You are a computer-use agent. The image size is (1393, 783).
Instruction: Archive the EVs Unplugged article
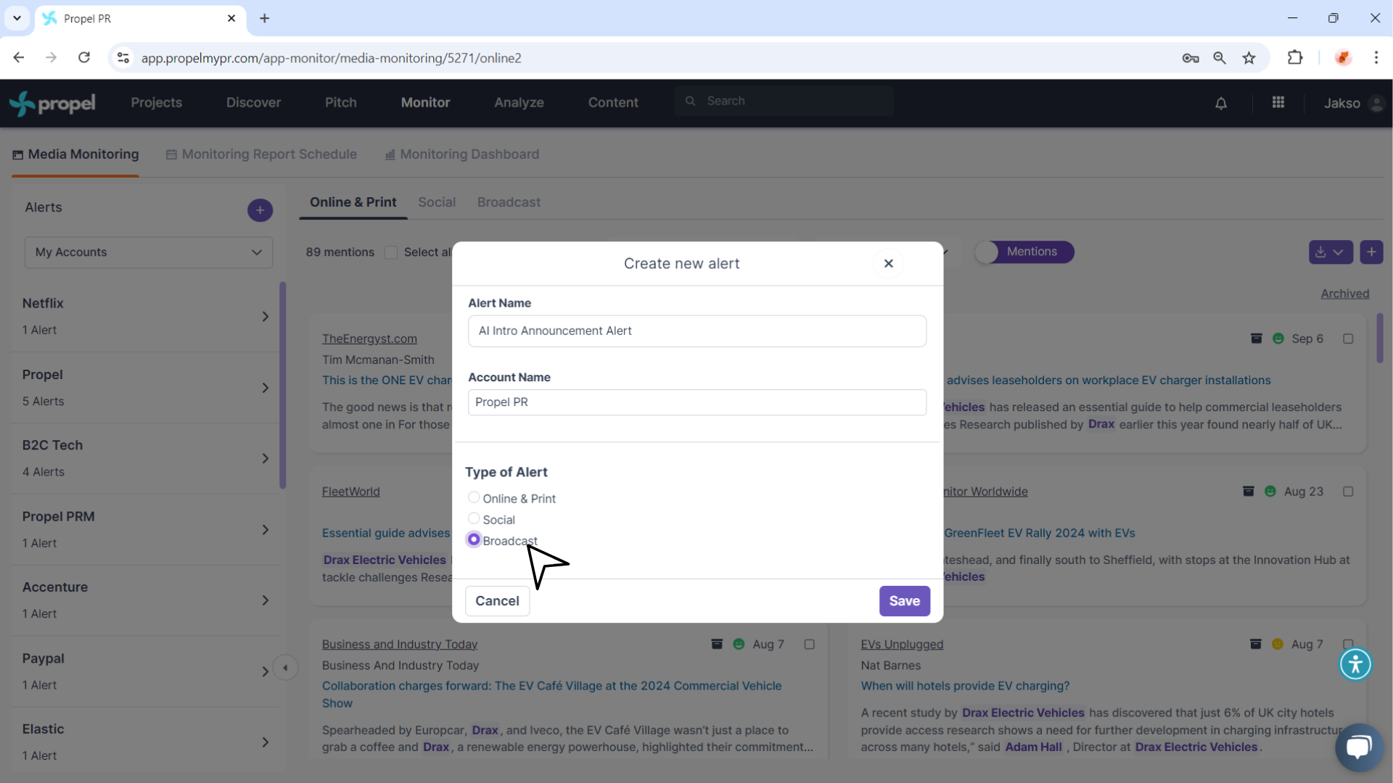point(1256,644)
